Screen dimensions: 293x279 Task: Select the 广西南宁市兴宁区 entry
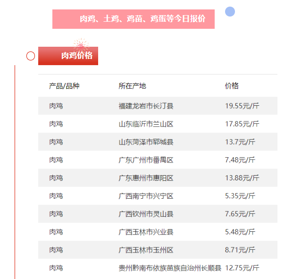[146, 196]
